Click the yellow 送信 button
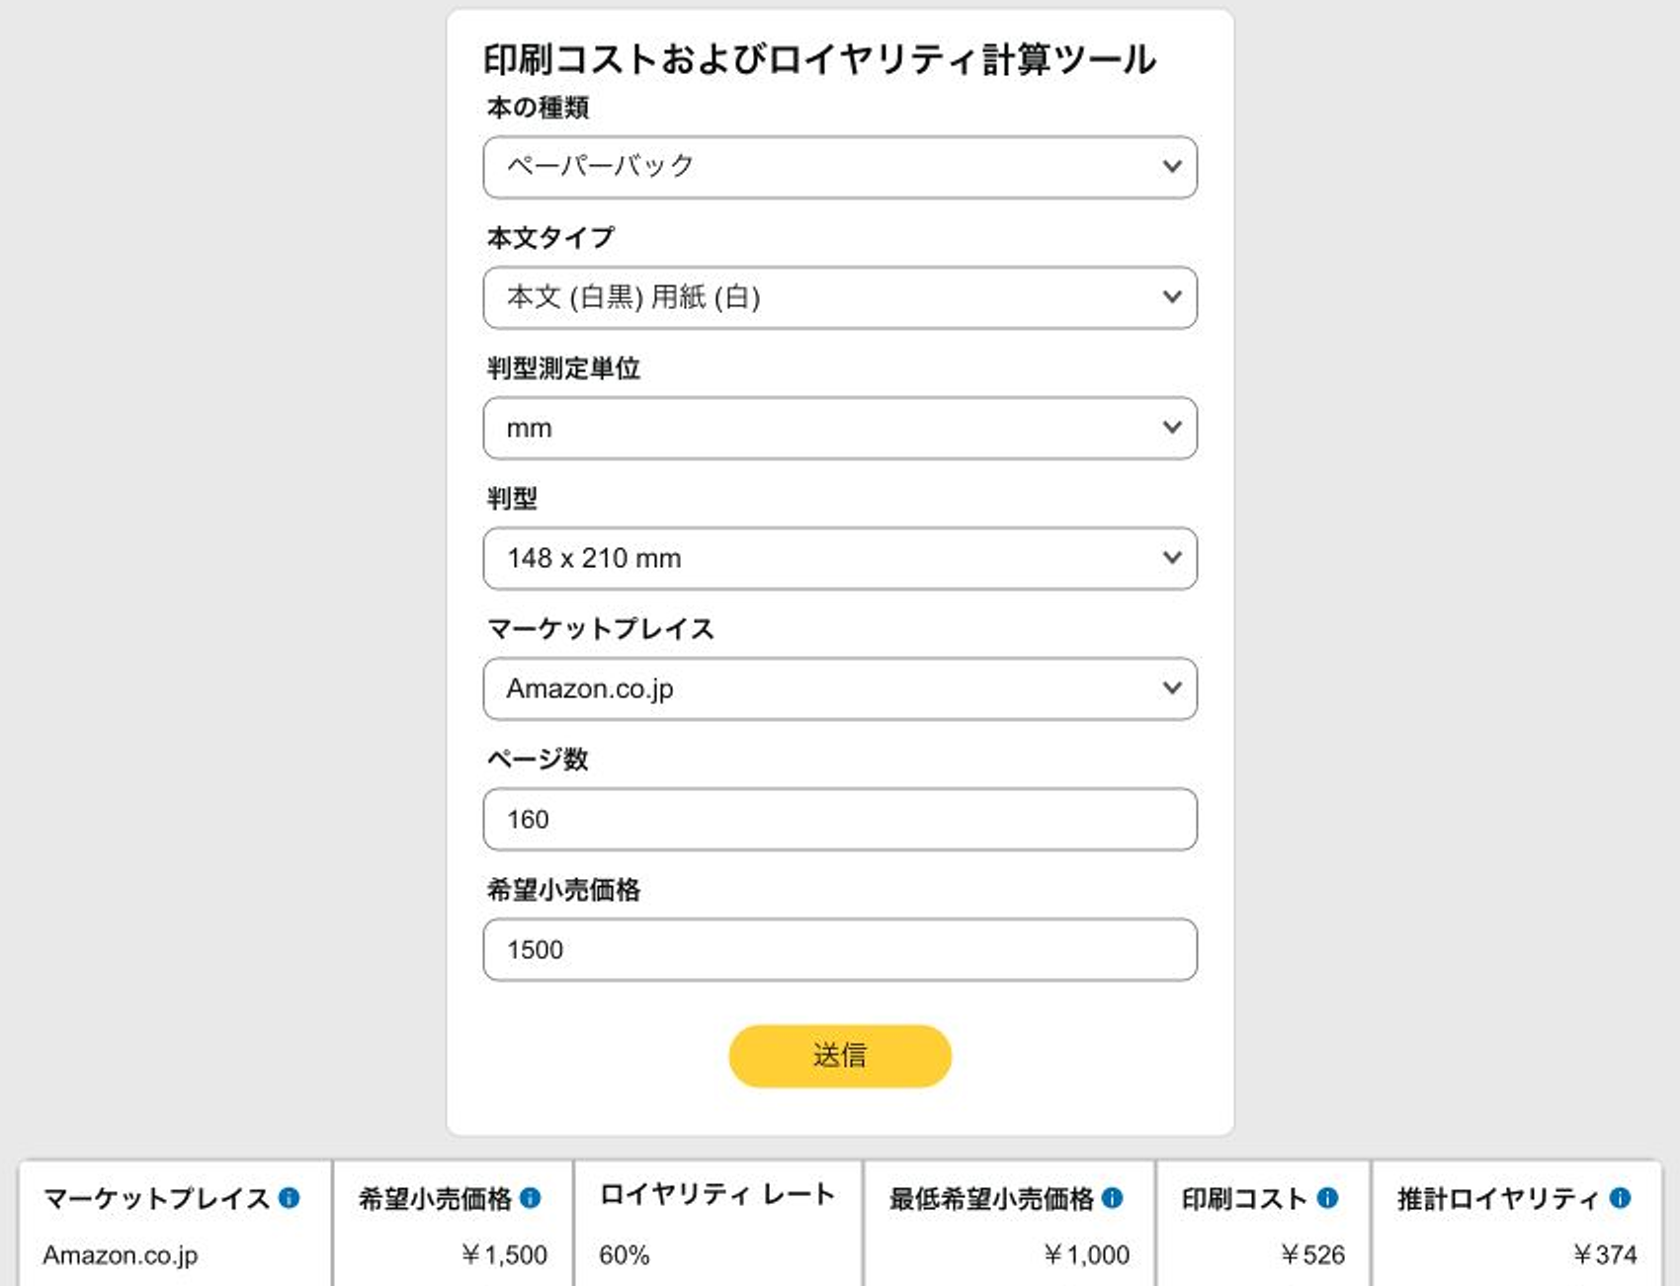 (x=840, y=1056)
